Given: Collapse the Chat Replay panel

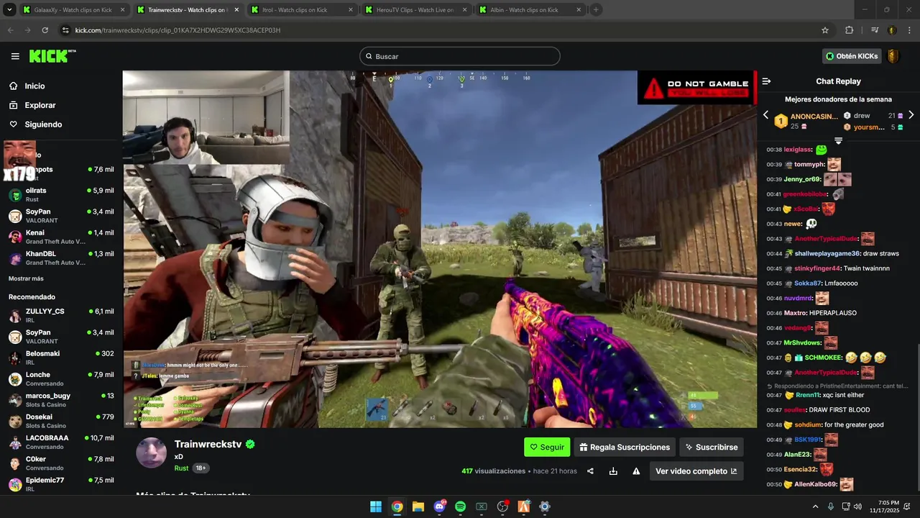Looking at the screenshot, I should click(766, 81).
